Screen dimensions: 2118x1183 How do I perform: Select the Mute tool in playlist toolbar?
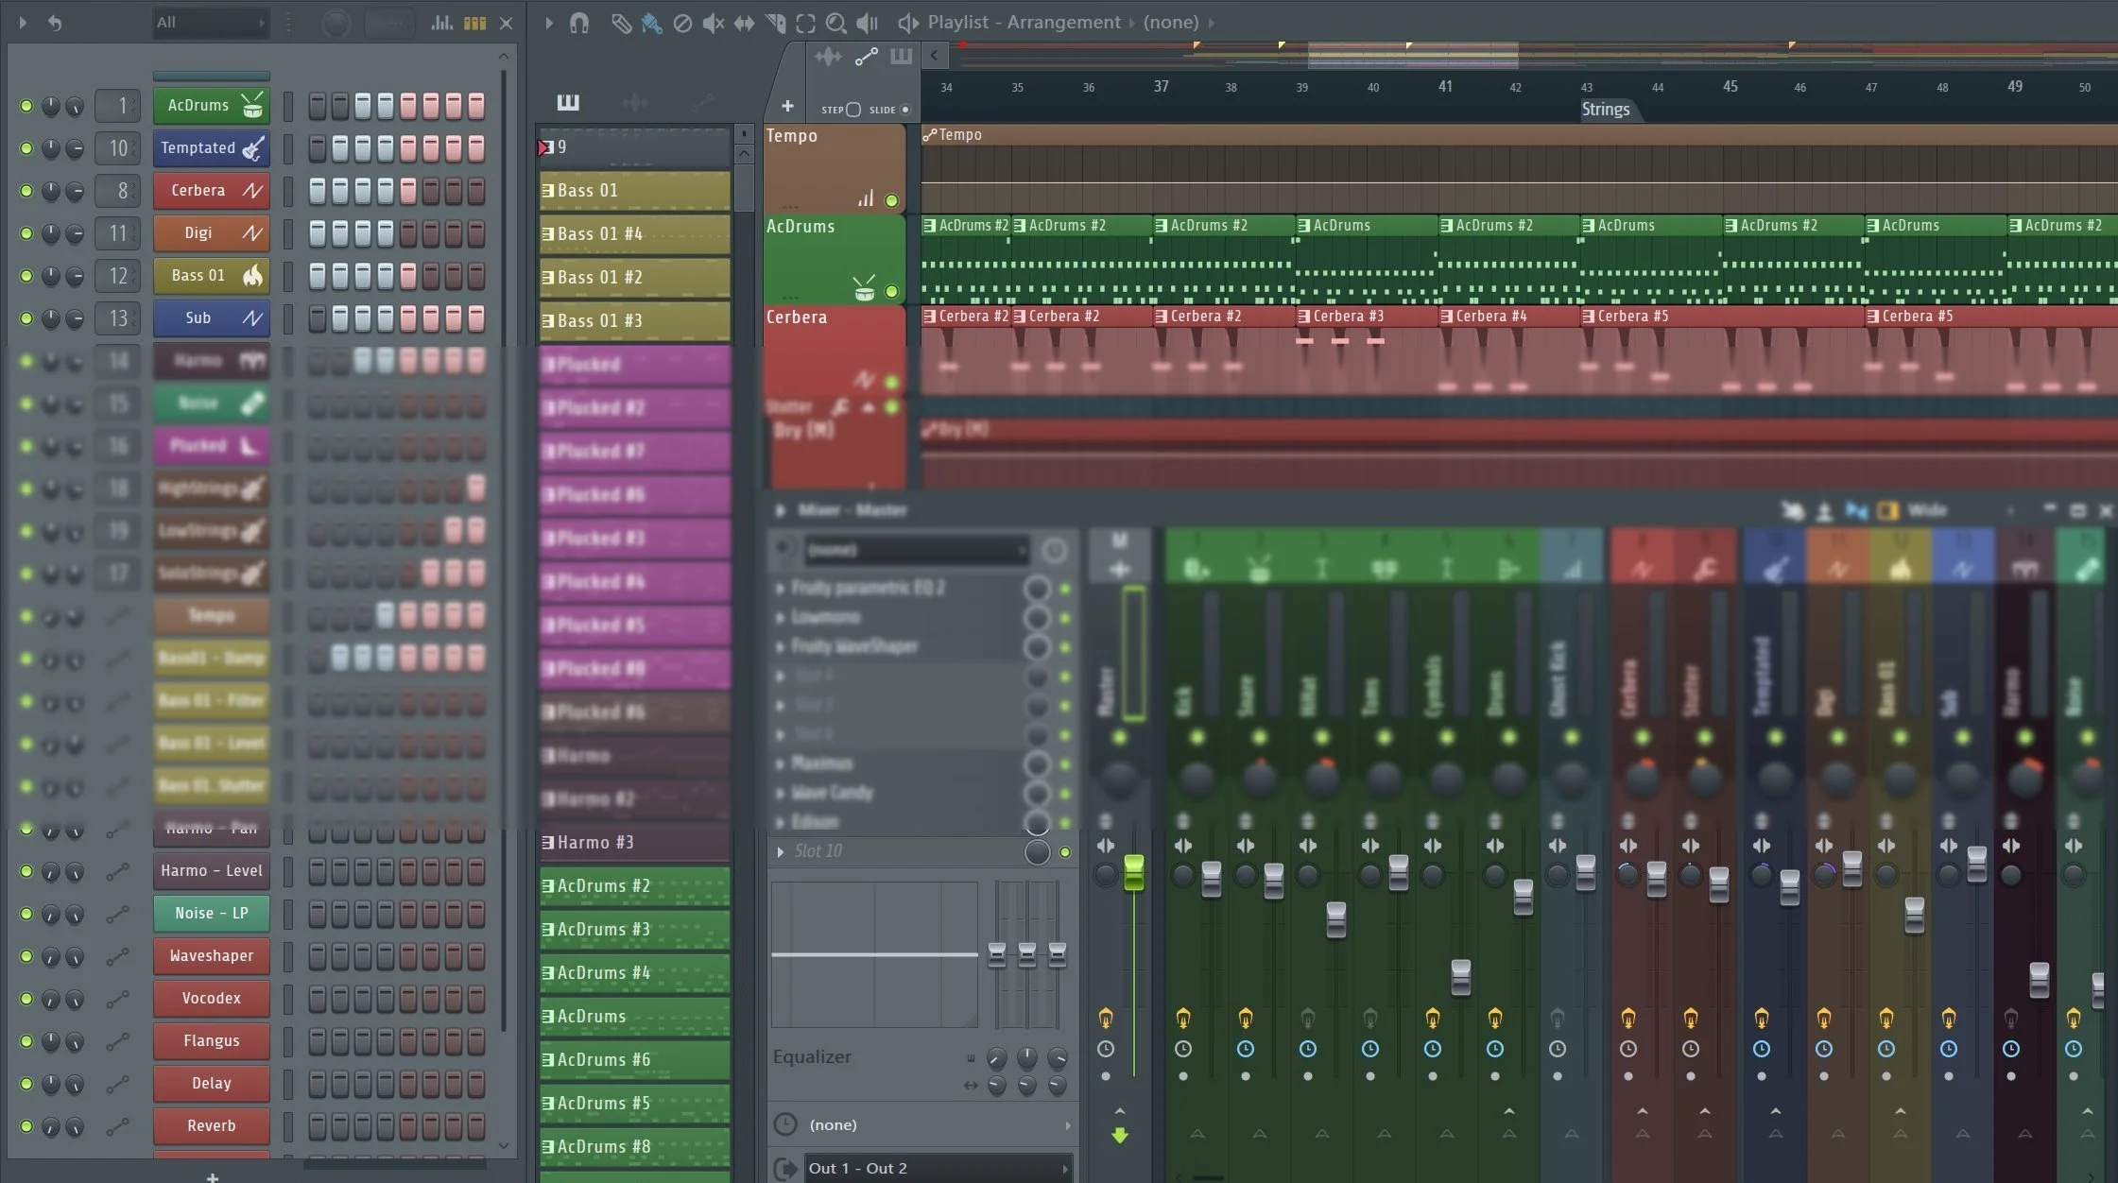point(713,23)
